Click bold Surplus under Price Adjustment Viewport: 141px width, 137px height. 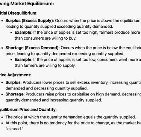(x=14, y=82)
